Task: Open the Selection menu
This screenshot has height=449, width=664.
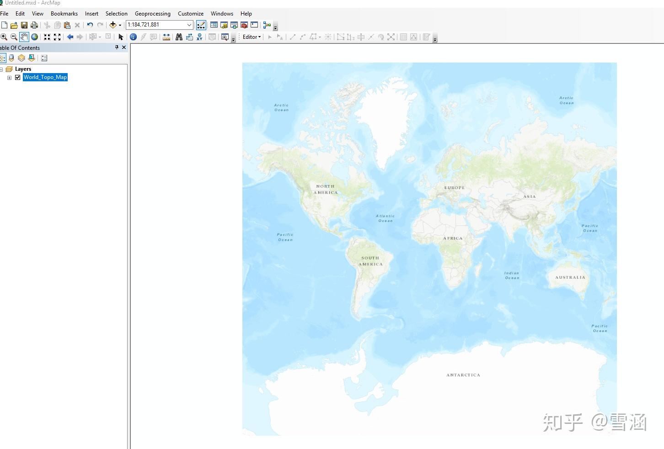Action: coord(117,14)
